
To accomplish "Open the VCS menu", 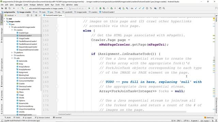I will [63, 5].
